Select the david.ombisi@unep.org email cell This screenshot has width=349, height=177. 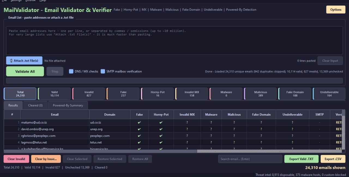[55, 129]
